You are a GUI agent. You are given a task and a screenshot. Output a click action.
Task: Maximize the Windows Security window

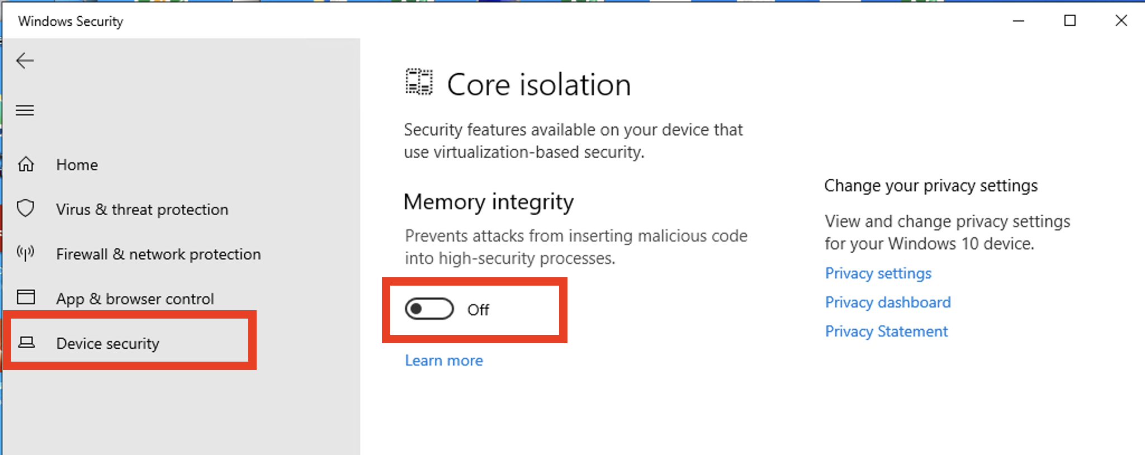click(x=1070, y=21)
